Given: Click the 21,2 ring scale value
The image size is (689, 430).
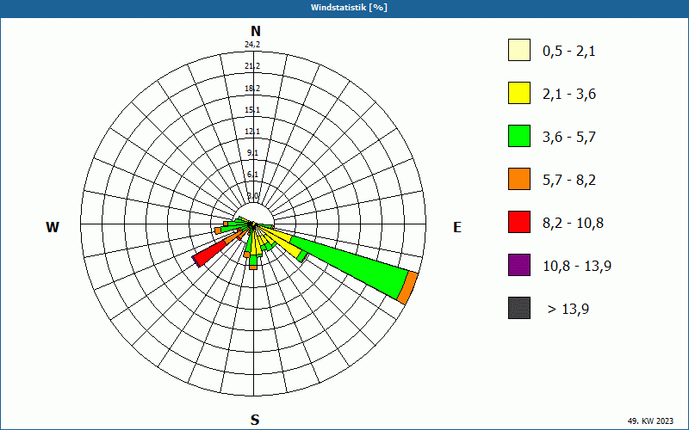Looking at the screenshot, I should click(252, 66).
